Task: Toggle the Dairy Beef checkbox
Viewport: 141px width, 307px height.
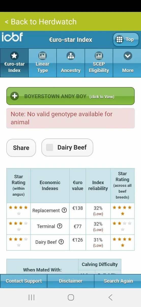Action: pos(50,147)
